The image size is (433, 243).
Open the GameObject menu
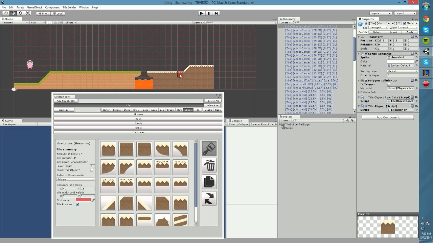pos(35,7)
